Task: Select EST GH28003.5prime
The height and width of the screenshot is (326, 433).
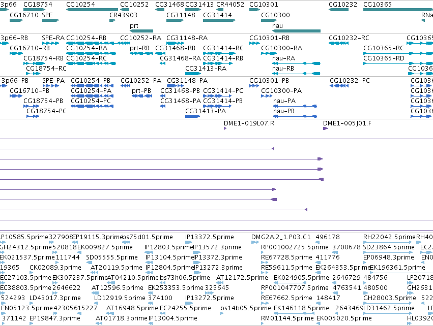Action: click(x=390, y=298)
